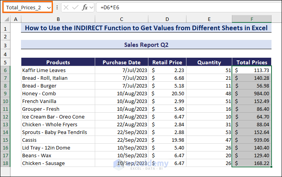Click the Enter checkmark icon in formula bar

click(x=76, y=8)
